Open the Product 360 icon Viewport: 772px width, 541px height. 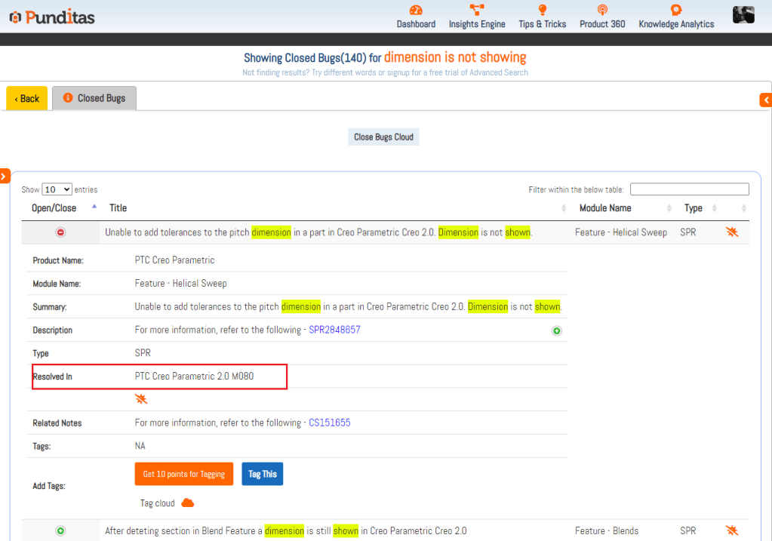pyautogui.click(x=601, y=11)
